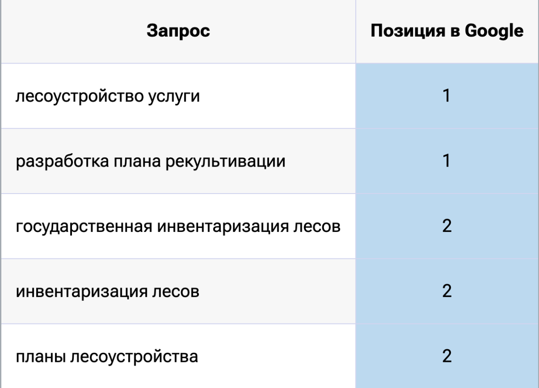Click the standalone "инвентаризация лесов" query row
The width and height of the screenshot is (539, 388).
[x=108, y=291]
